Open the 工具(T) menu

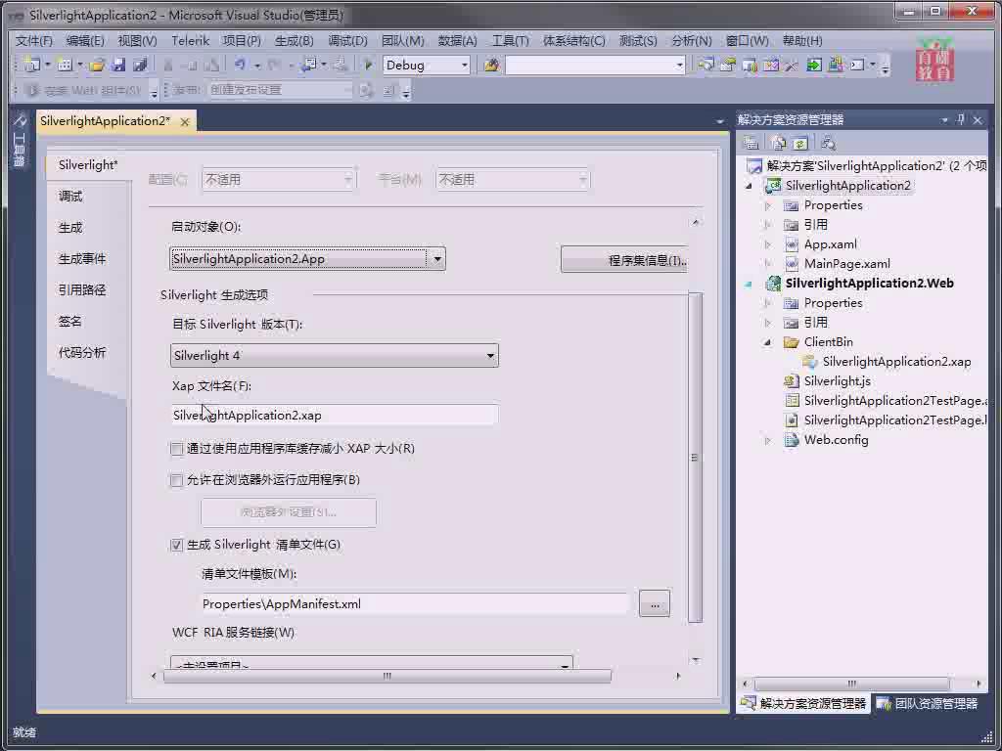510,41
